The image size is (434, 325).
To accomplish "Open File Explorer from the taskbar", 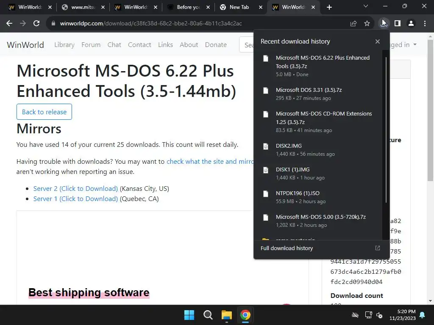I will tap(227, 315).
